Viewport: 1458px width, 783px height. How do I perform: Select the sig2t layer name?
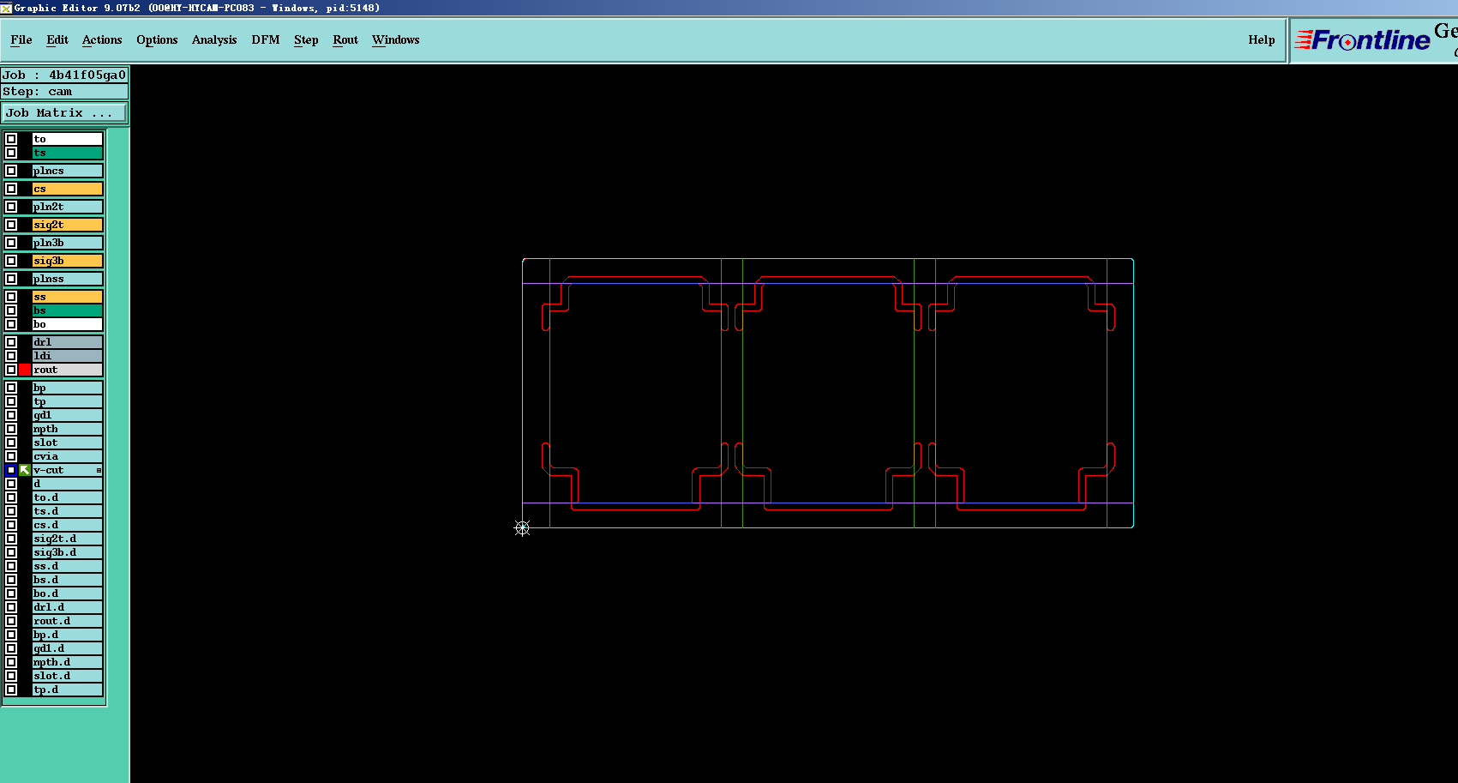[68, 225]
